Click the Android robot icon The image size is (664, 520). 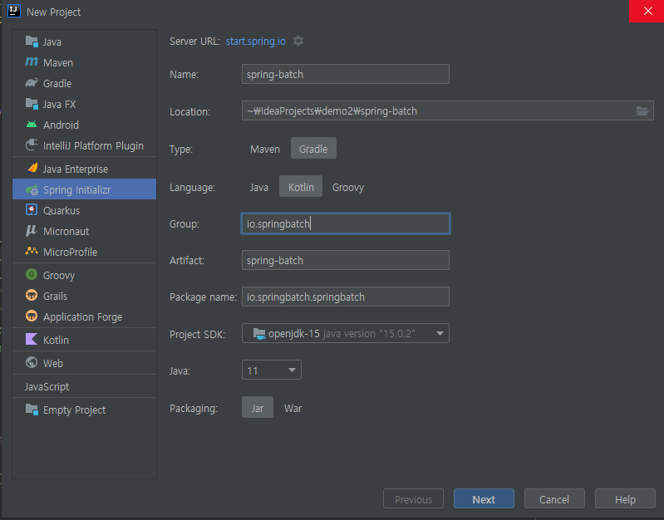click(x=32, y=125)
